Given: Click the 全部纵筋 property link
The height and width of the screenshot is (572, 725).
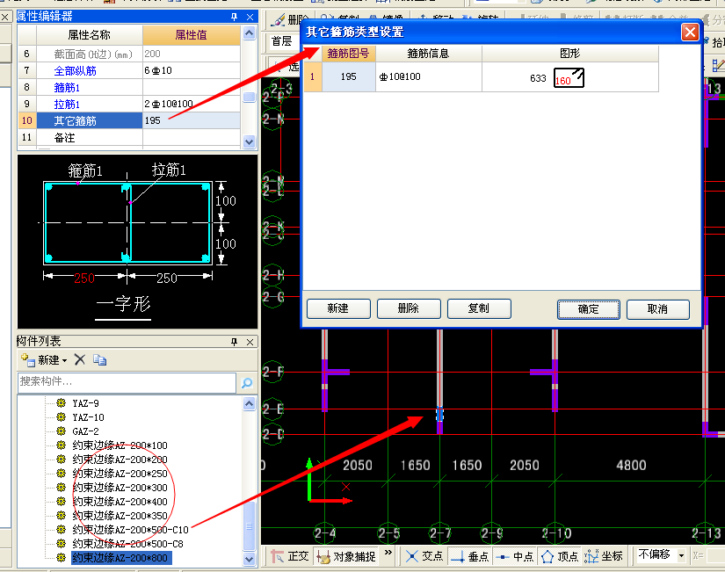Looking at the screenshot, I should pos(75,71).
